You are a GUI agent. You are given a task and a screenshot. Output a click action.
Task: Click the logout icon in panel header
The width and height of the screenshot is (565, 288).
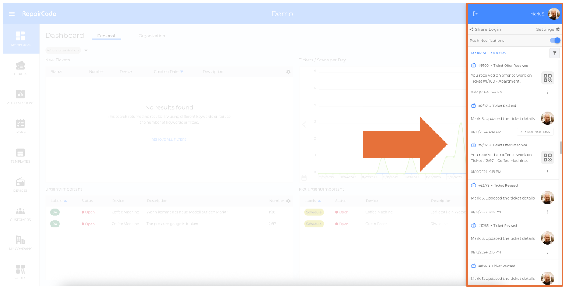[475, 14]
